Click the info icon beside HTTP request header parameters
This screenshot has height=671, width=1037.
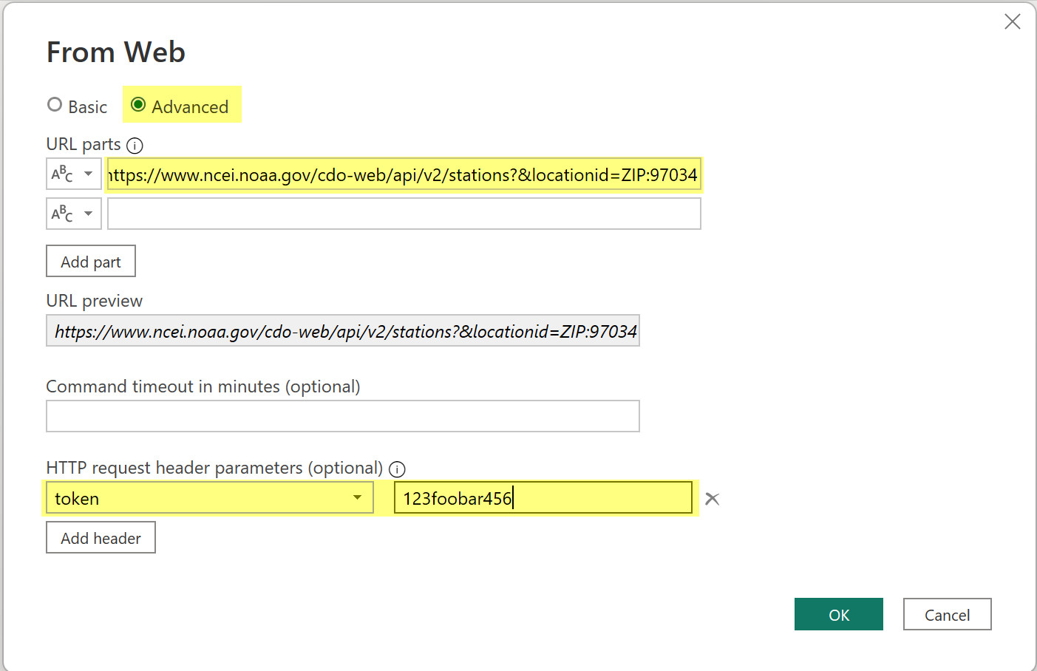tap(397, 469)
